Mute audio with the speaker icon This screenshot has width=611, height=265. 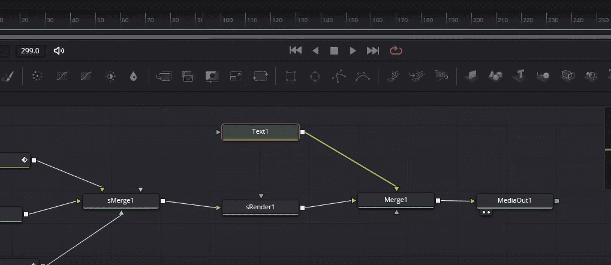click(x=59, y=50)
